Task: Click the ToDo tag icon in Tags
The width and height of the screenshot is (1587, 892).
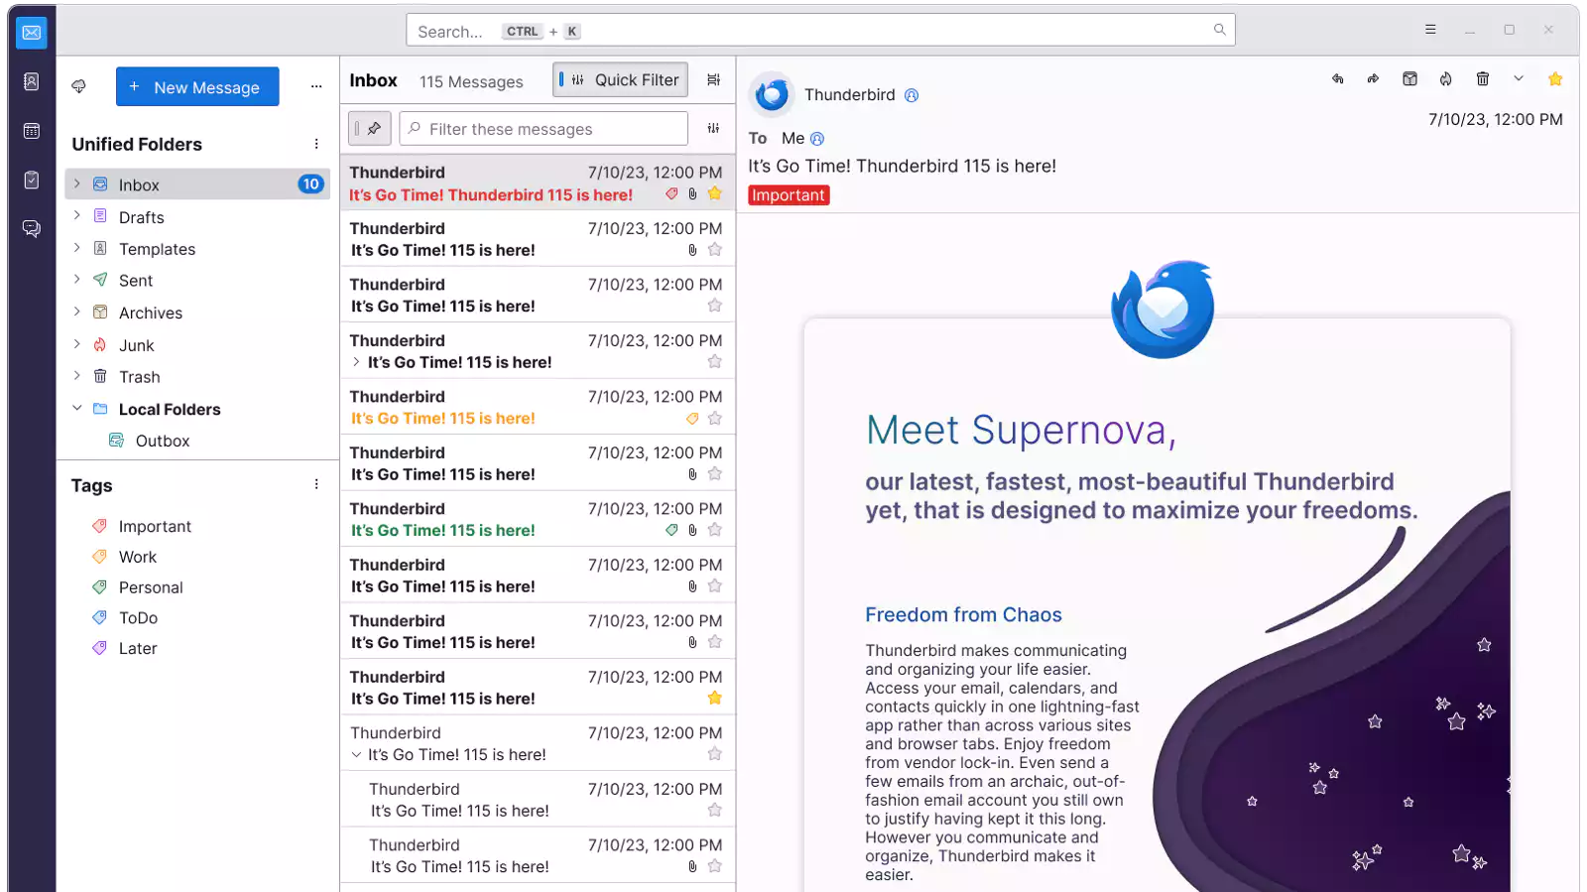Action: click(x=99, y=617)
